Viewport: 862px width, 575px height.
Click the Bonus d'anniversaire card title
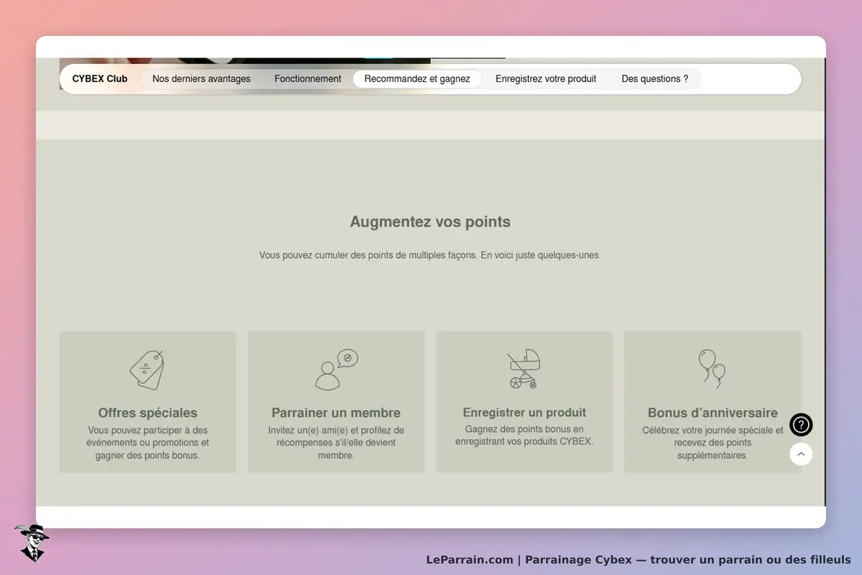(x=713, y=413)
